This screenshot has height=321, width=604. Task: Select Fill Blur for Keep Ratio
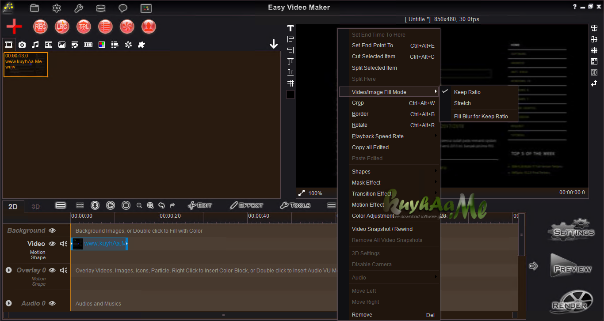click(x=478, y=117)
